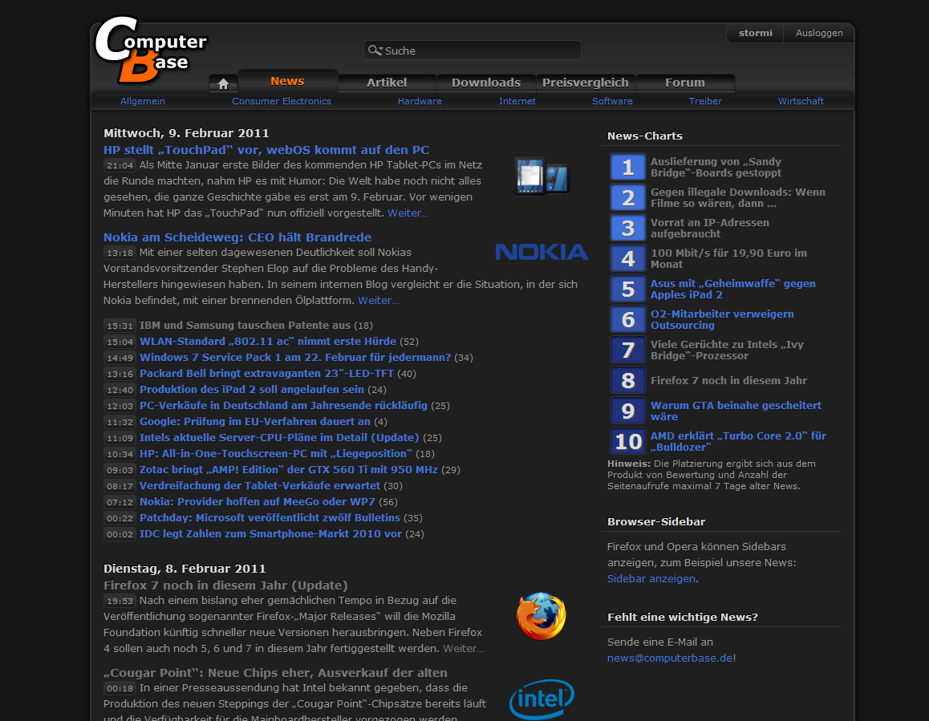This screenshot has width=929, height=721.
Task: Select the Hardware news category
Action: click(420, 101)
